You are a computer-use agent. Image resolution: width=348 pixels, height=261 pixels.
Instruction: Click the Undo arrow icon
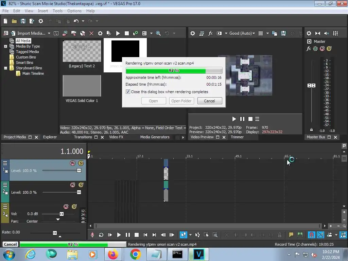click(x=76, y=21)
